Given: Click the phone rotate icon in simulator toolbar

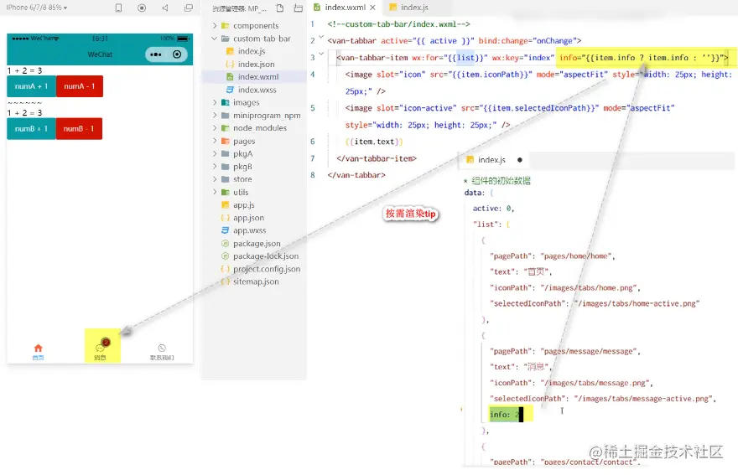Looking at the screenshot, I should coord(118,8).
